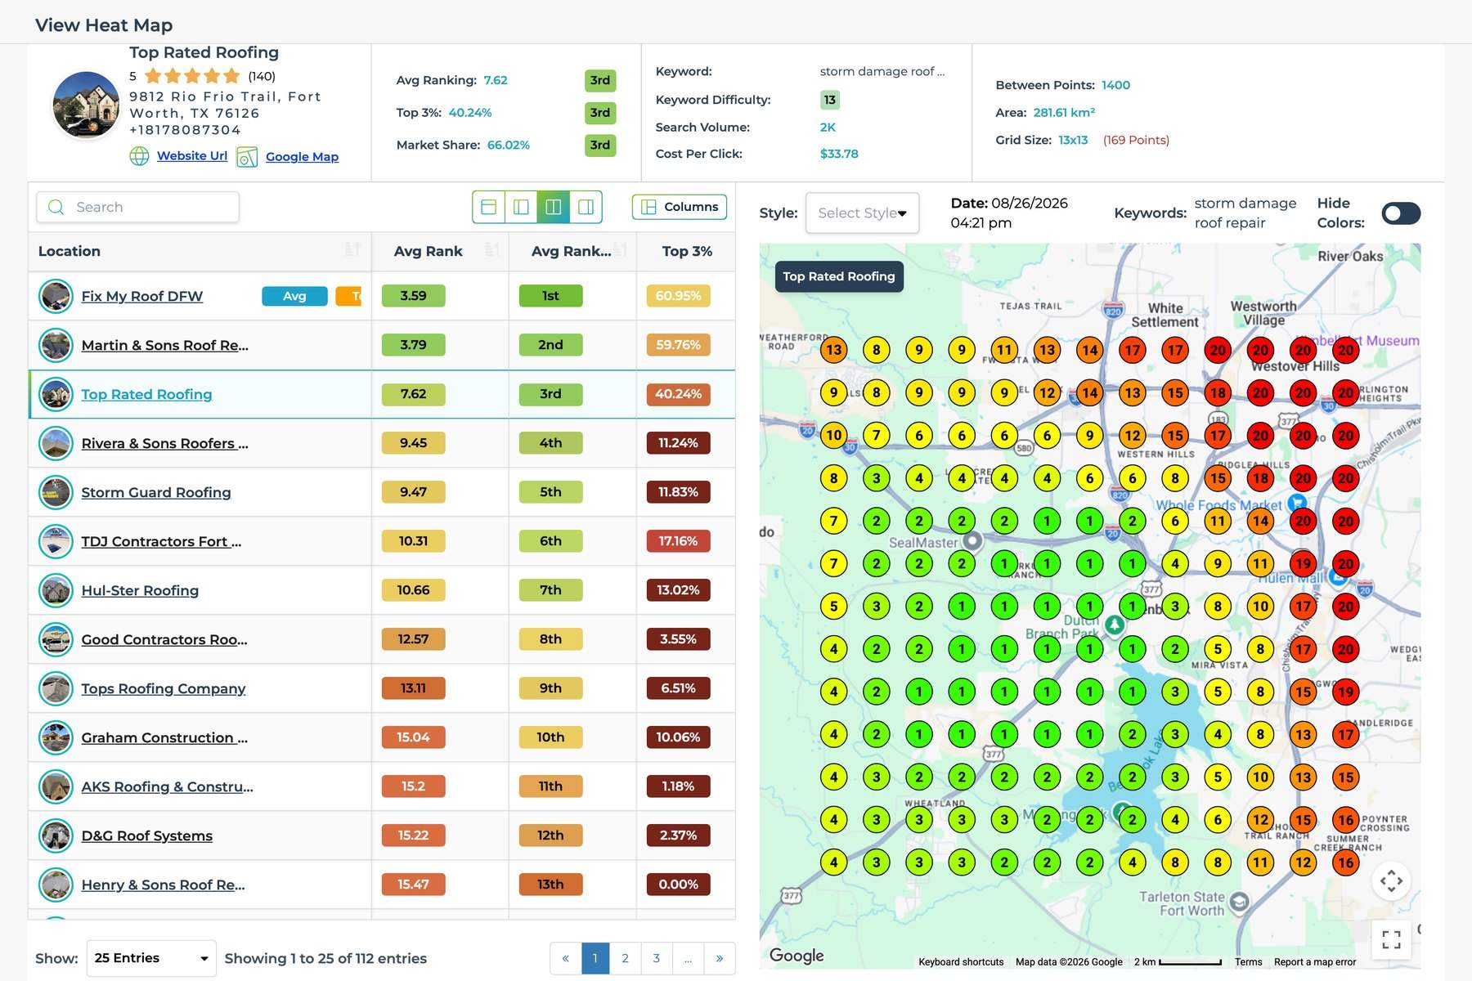Click the Hul-Ster Roofing avatar icon
The image size is (1472, 981).
[56, 590]
